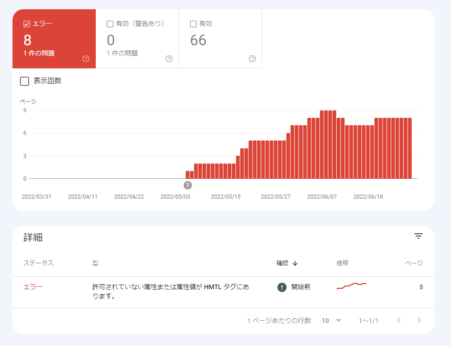
Task: Go to next page with right chevron
Action: [x=419, y=321]
